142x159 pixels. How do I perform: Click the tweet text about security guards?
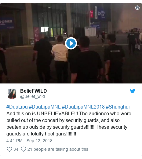tap(69, 124)
